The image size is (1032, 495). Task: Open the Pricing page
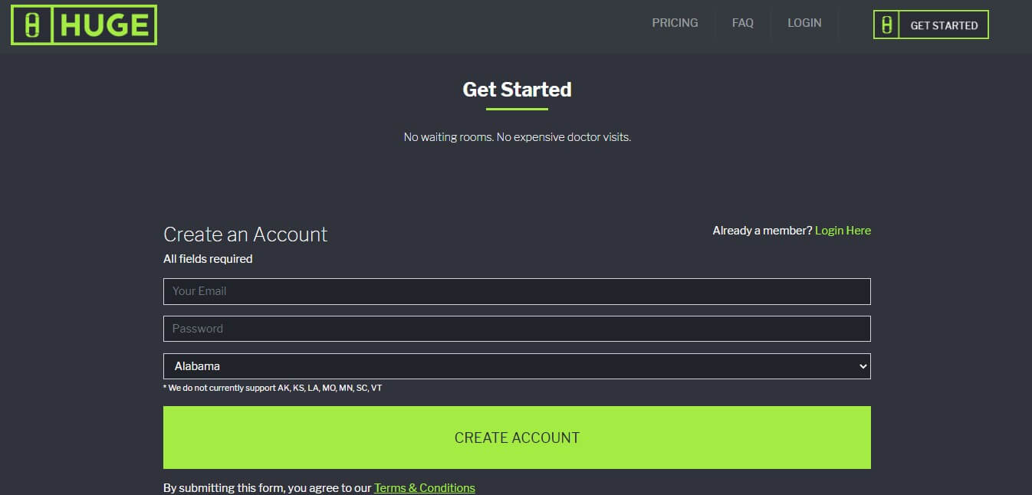(x=675, y=23)
